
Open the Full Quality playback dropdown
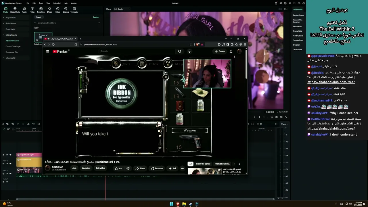(x=122, y=9)
